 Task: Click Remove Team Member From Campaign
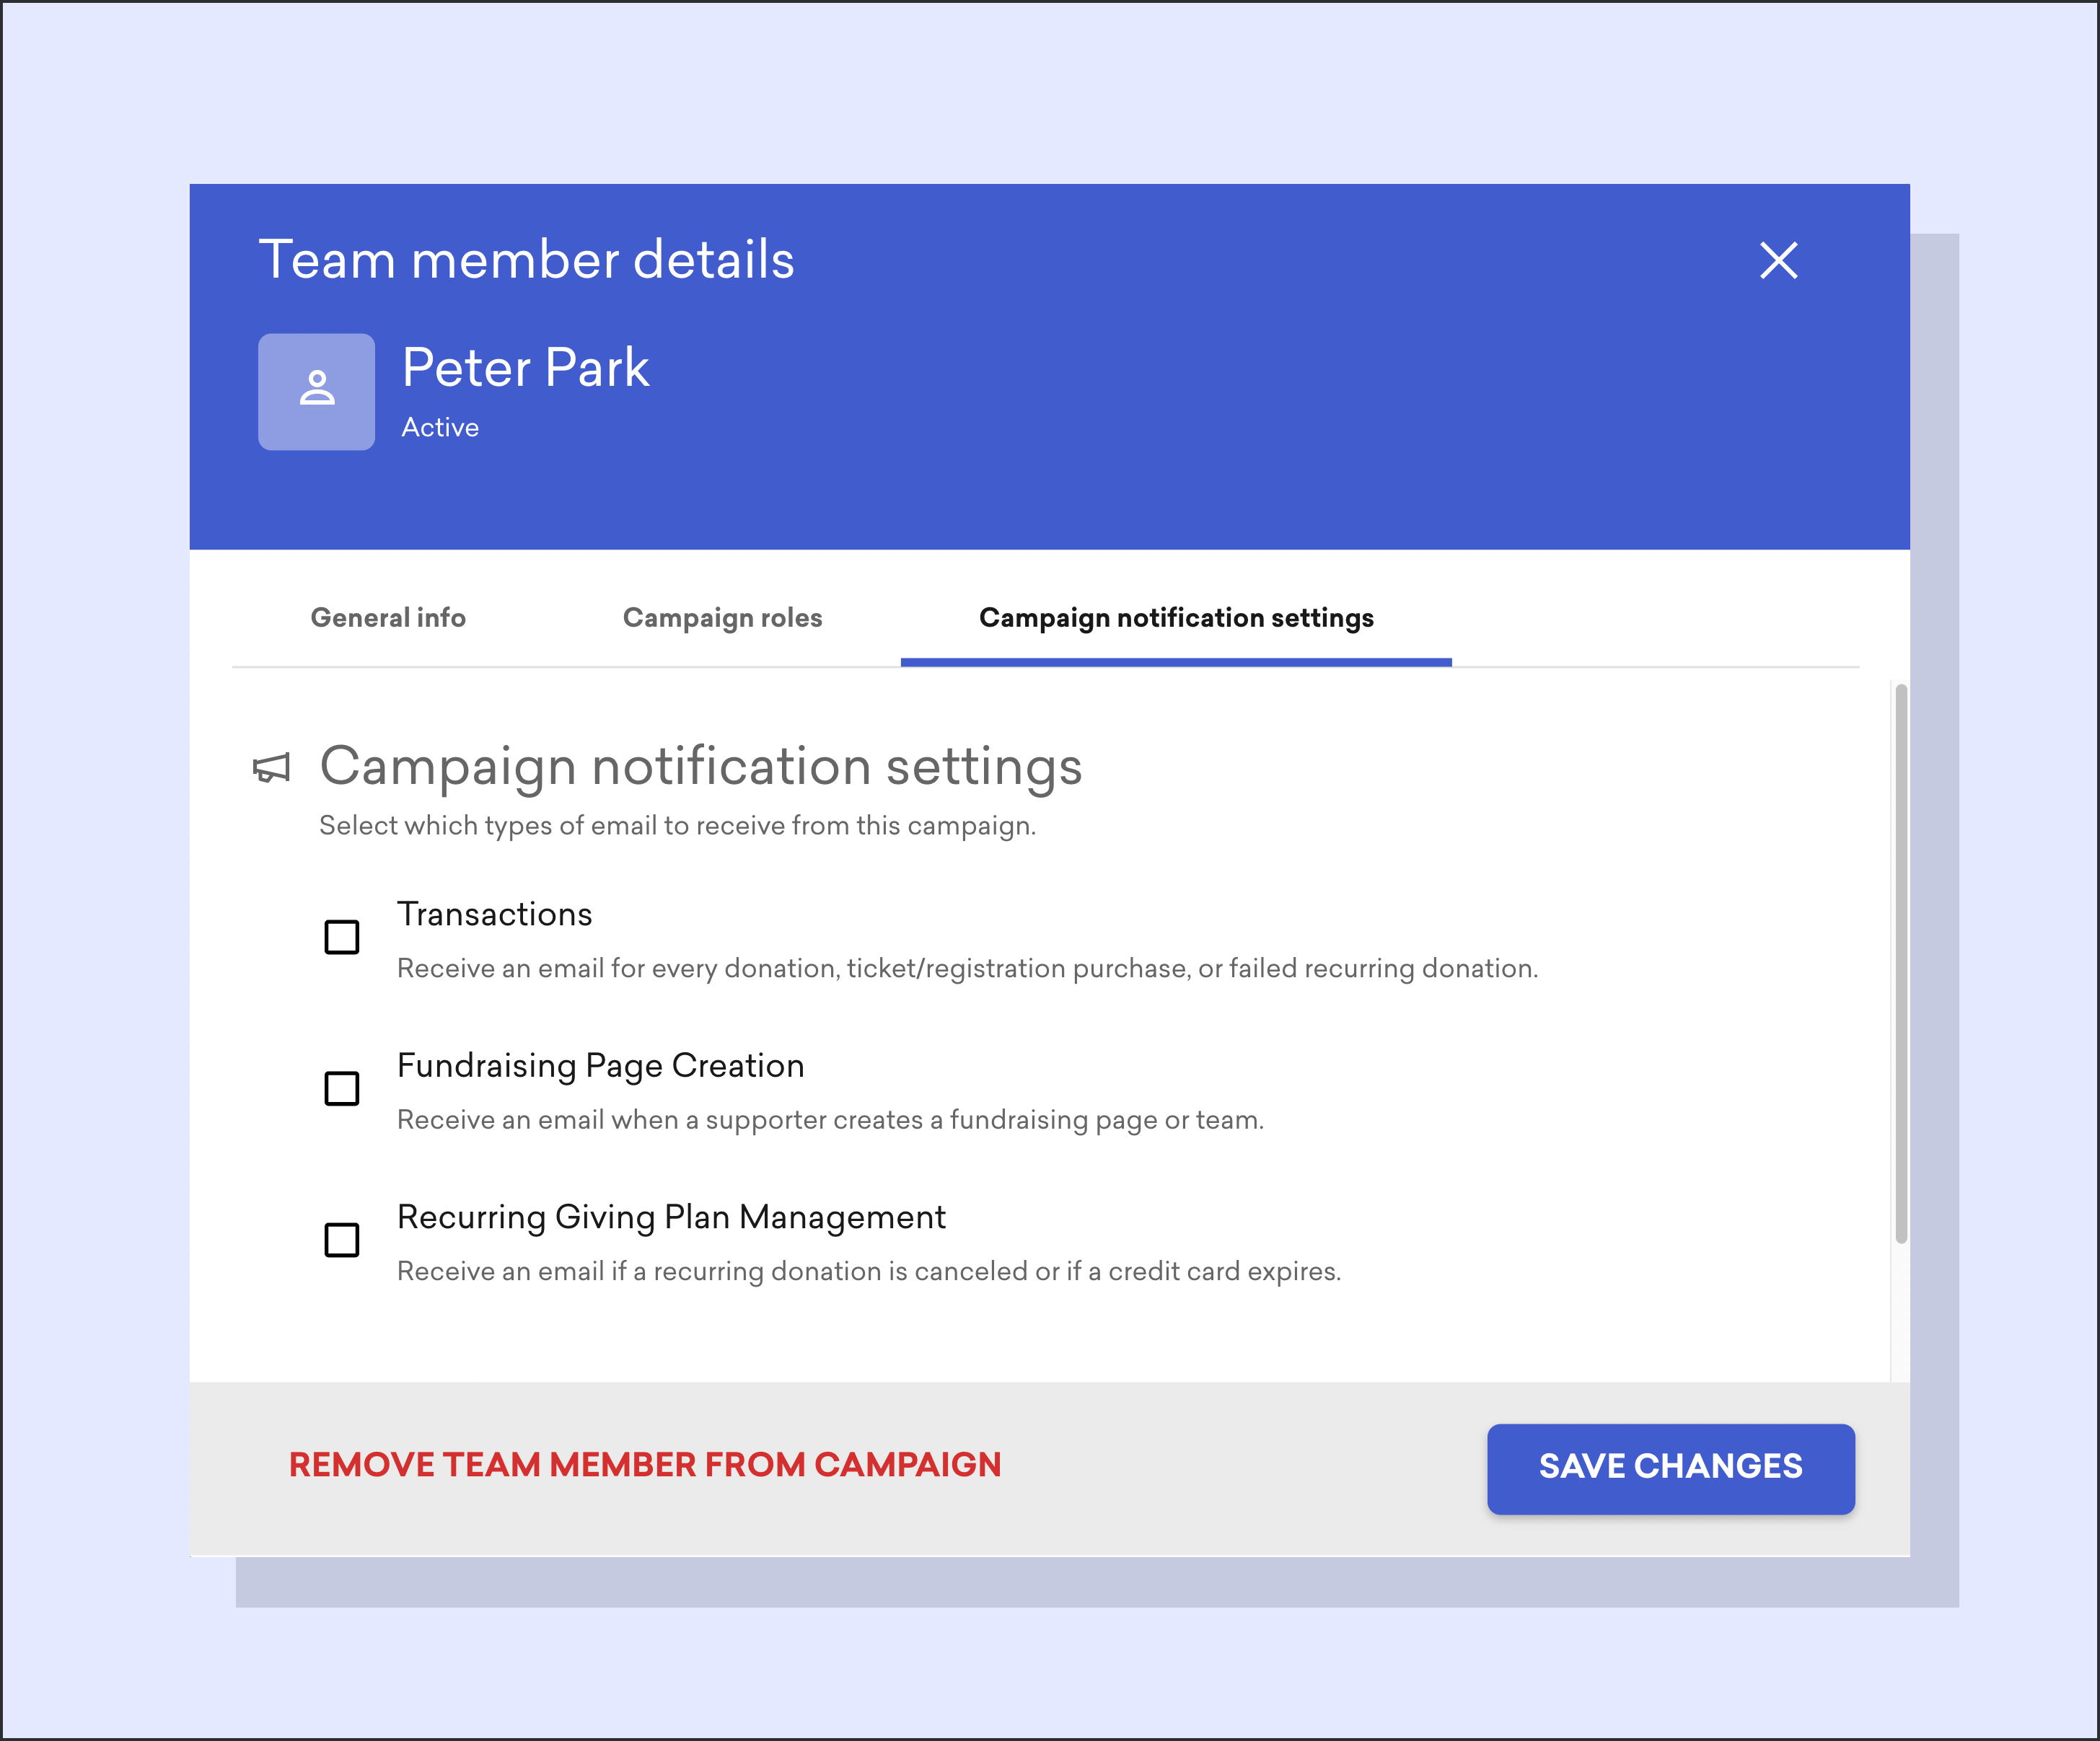645,1465
